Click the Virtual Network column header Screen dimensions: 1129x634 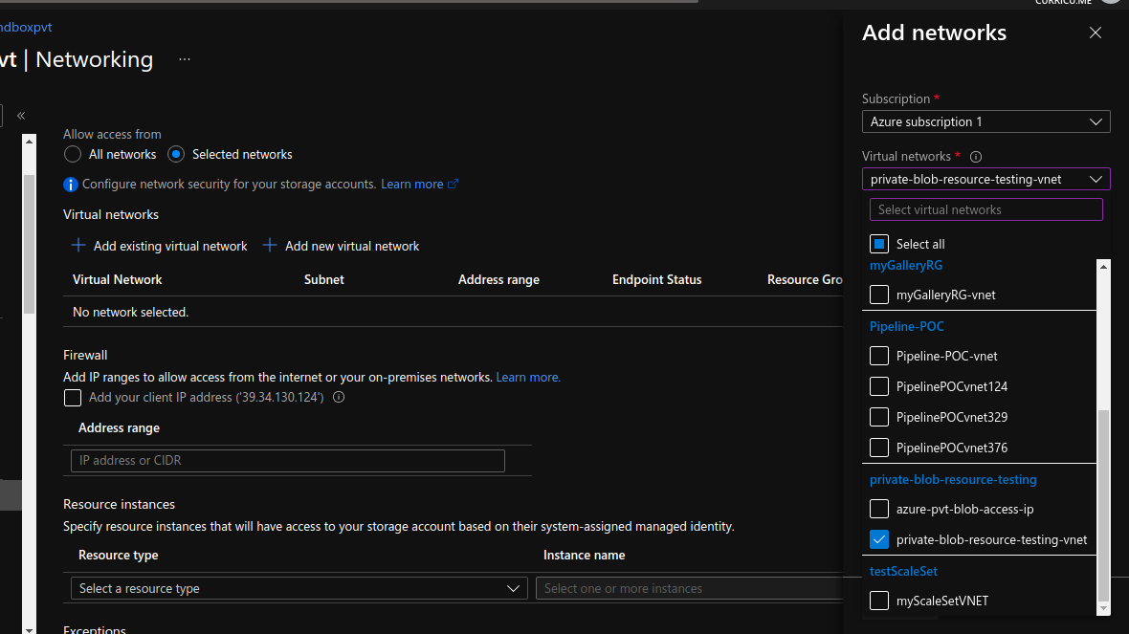pyautogui.click(x=118, y=280)
